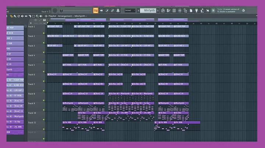Toggle the mute switch for Track 6
Viewport: 265px width, 148px height.
click(44, 81)
